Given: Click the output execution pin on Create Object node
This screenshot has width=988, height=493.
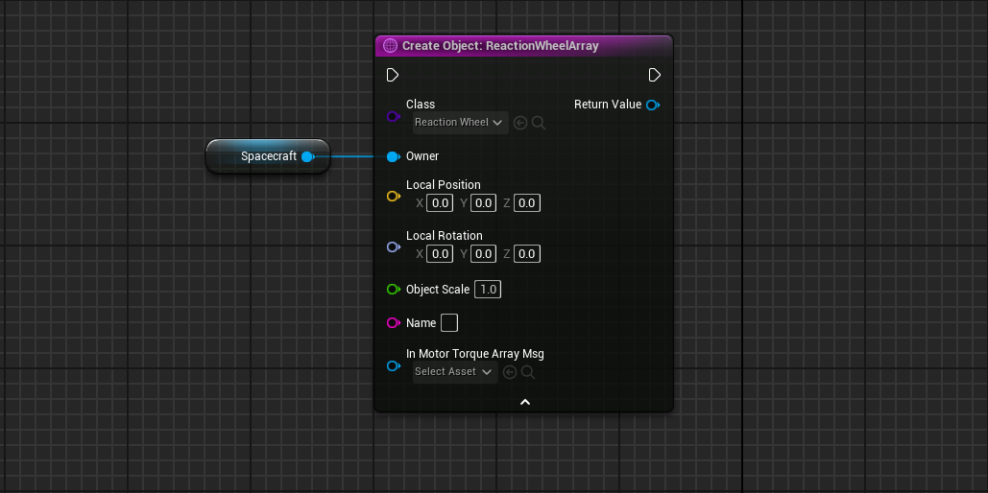Looking at the screenshot, I should (654, 75).
